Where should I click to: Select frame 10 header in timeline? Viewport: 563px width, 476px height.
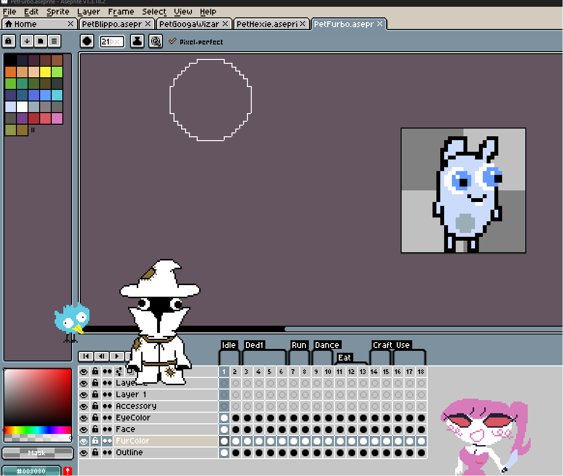pyautogui.click(x=328, y=372)
